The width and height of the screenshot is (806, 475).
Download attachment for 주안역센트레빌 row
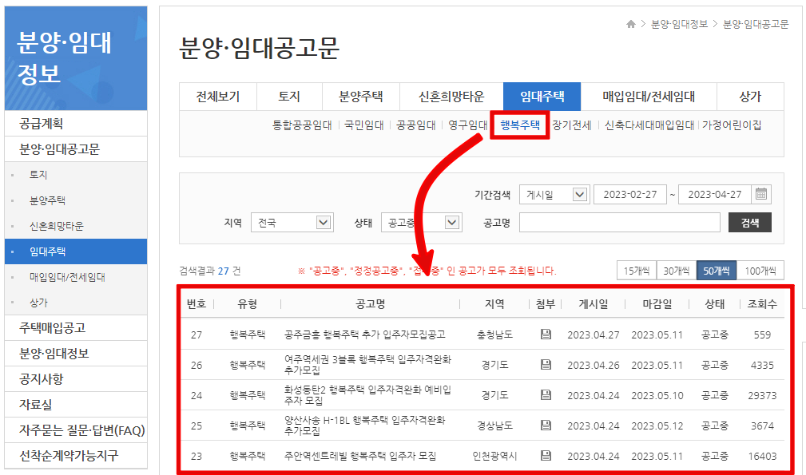[546, 456]
